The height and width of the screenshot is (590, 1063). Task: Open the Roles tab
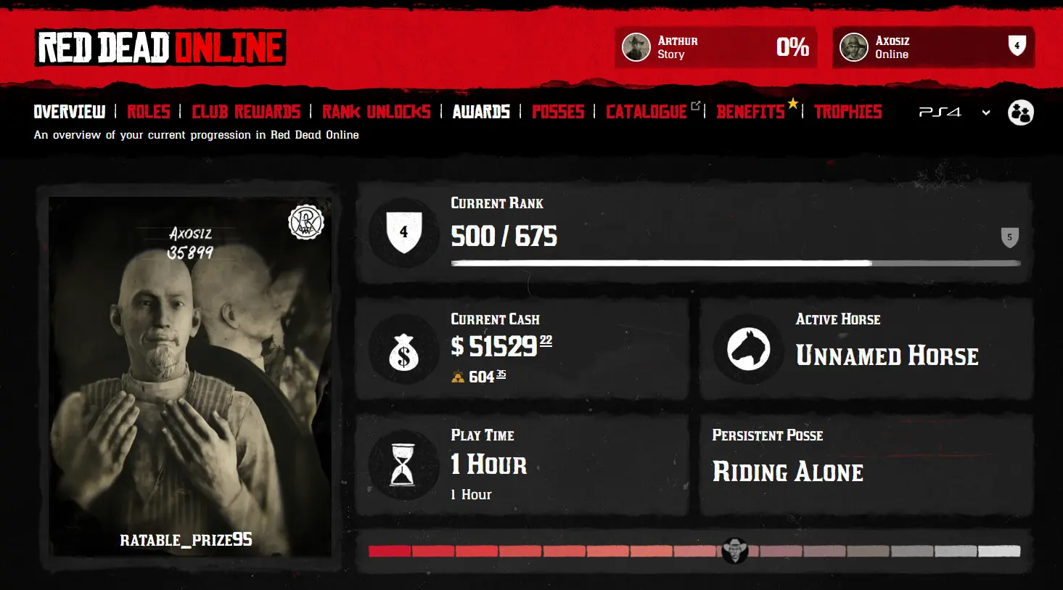click(149, 112)
